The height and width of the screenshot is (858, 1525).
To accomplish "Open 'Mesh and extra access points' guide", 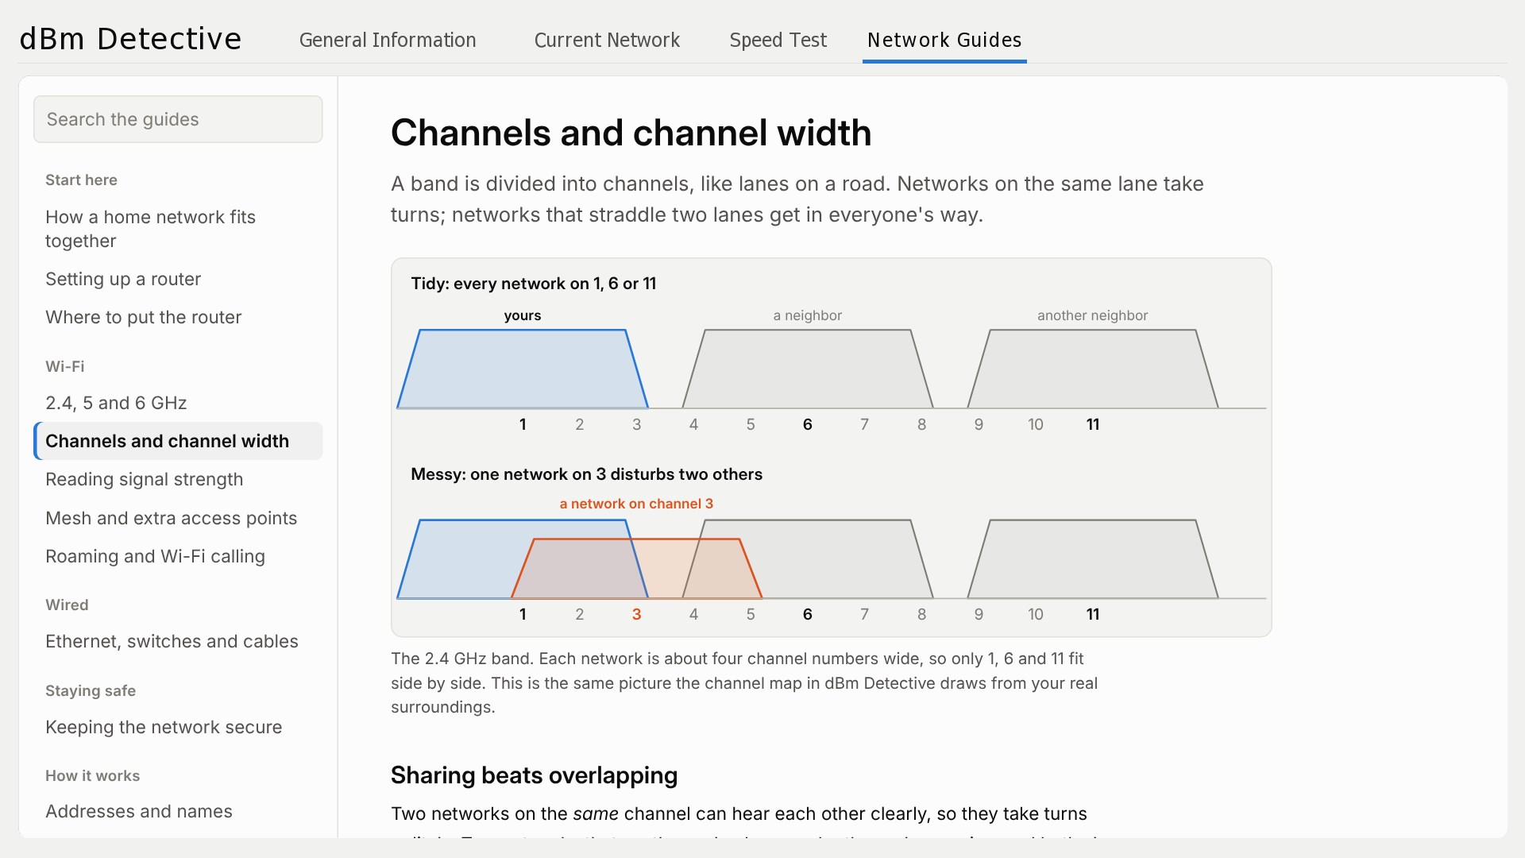I will pyautogui.click(x=178, y=518).
